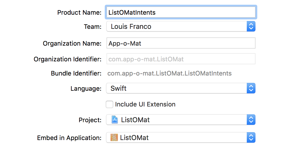
Task: Click the "Embed in Application:" label
Action: [x=69, y=138]
